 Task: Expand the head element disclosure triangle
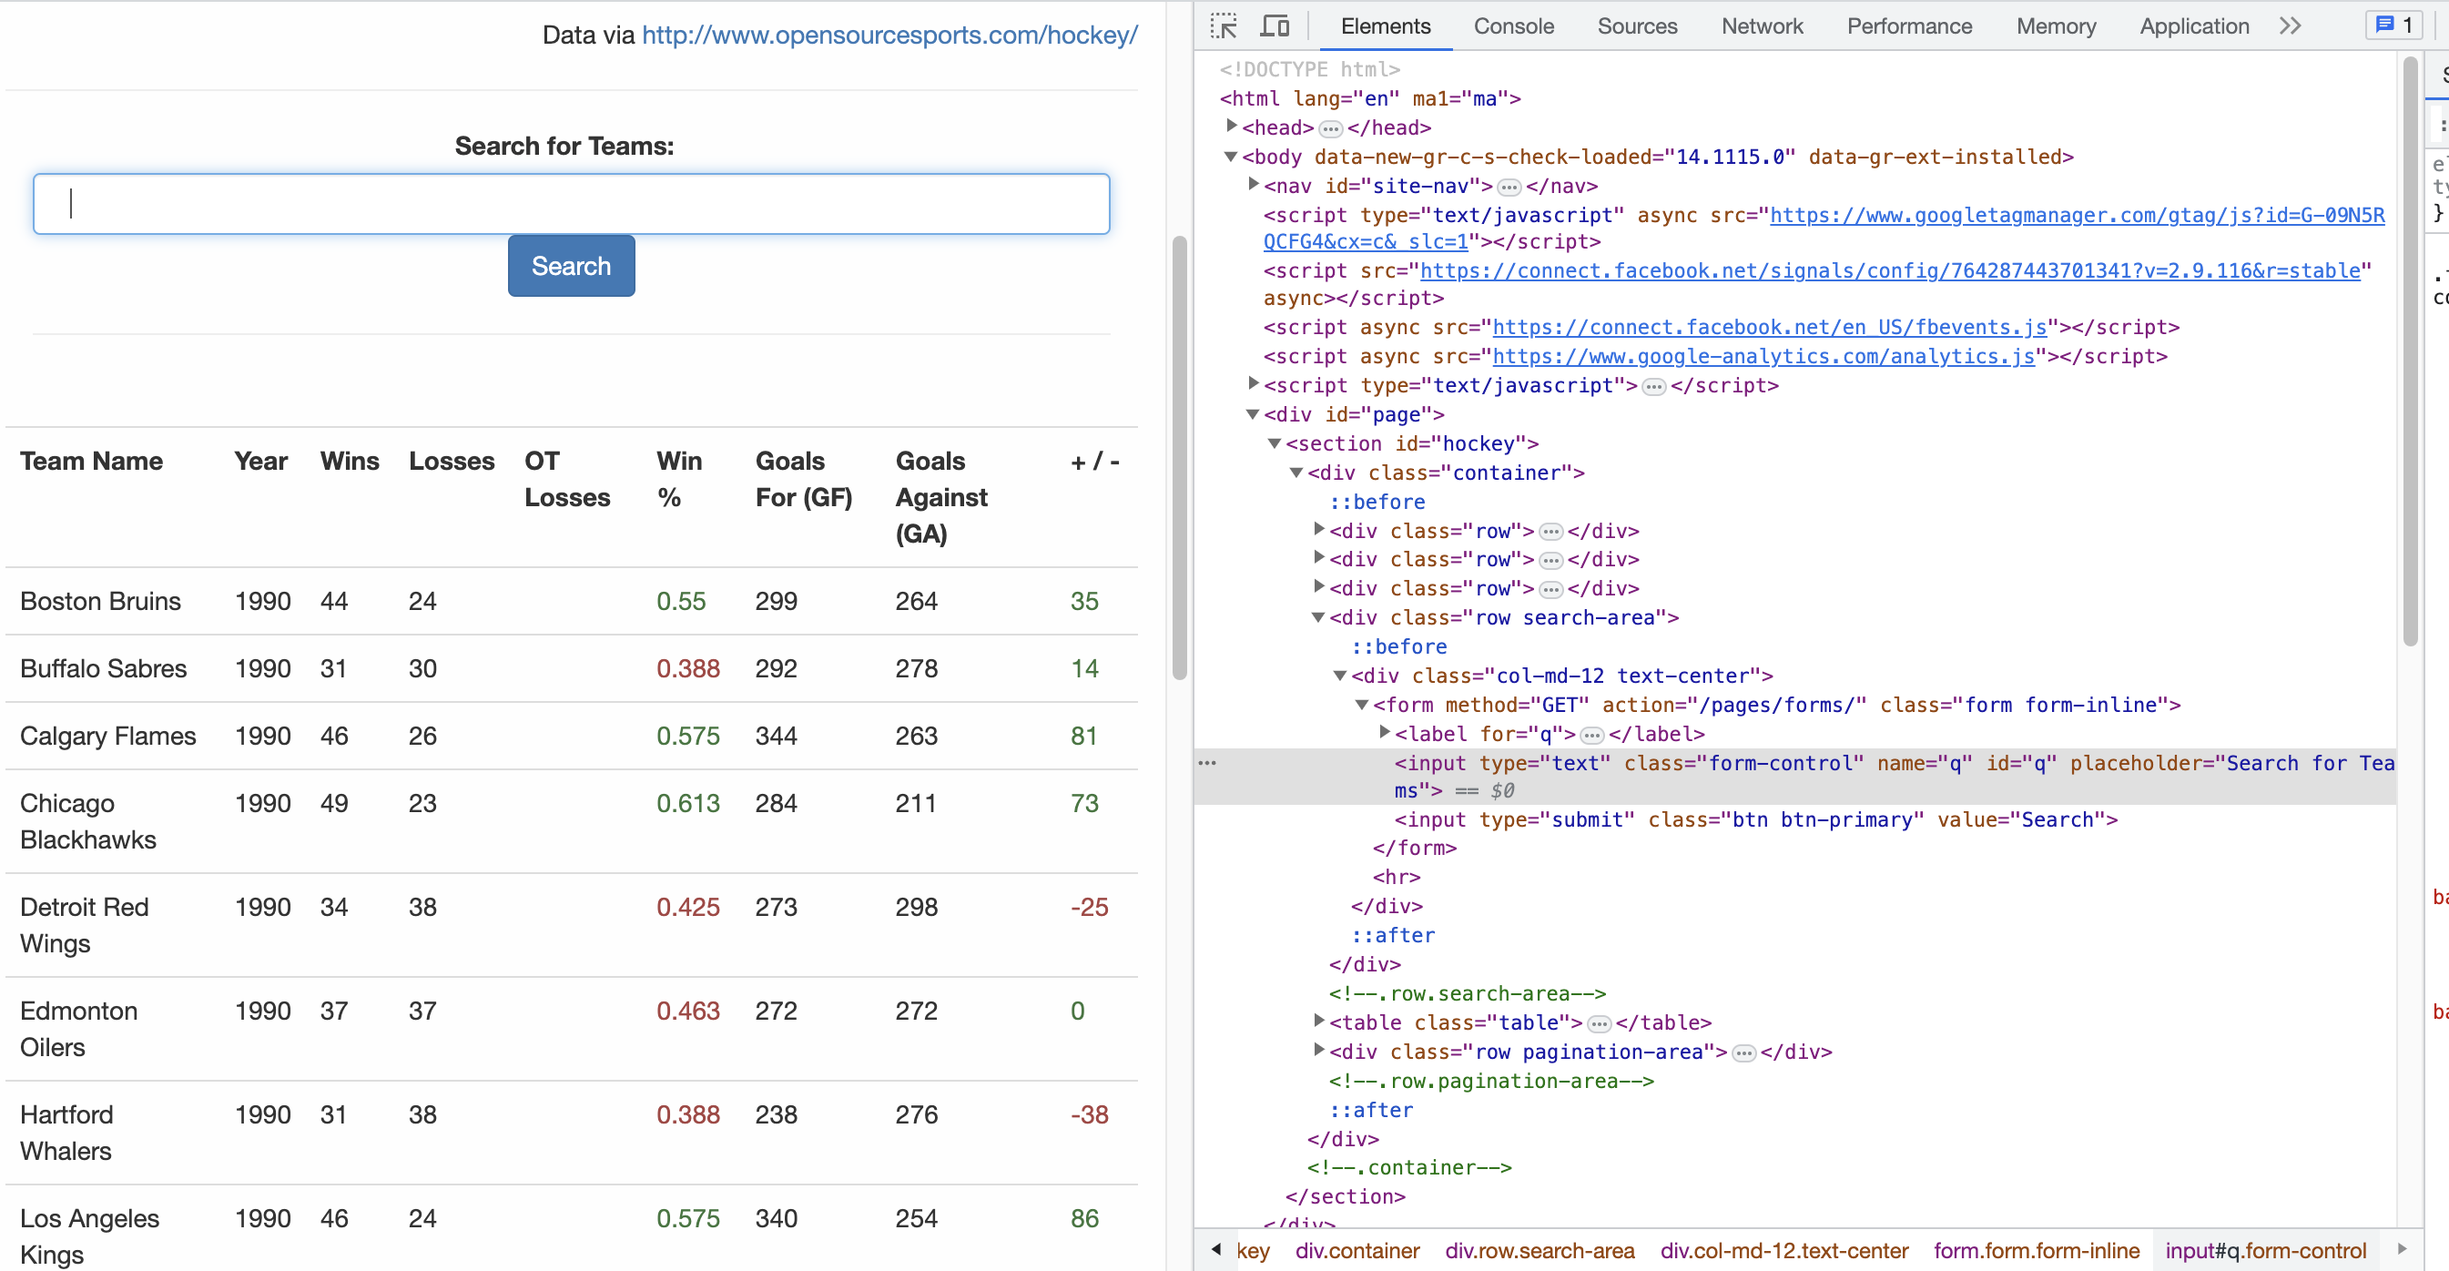tap(1232, 127)
